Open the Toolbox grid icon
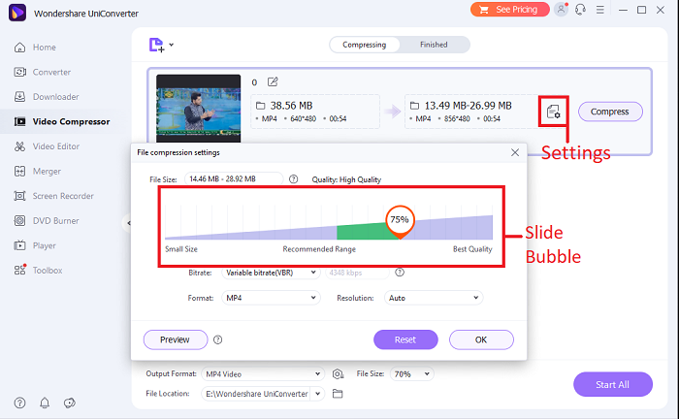Viewport: 679px width, 419px height. (x=20, y=270)
